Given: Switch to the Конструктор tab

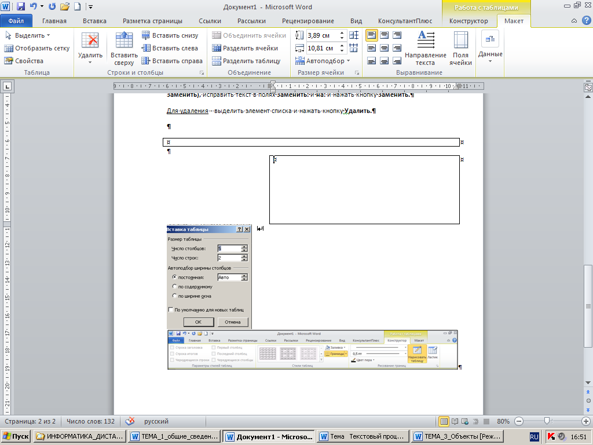Looking at the screenshot, I should coord(468,21).
